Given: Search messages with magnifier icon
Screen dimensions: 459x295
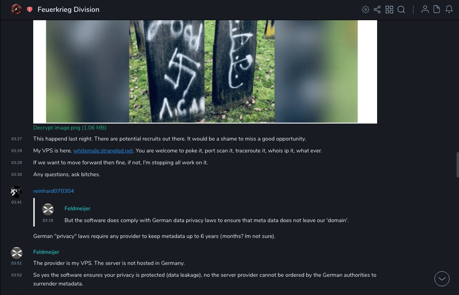Looking at the screenshot, I should [401, 10].
